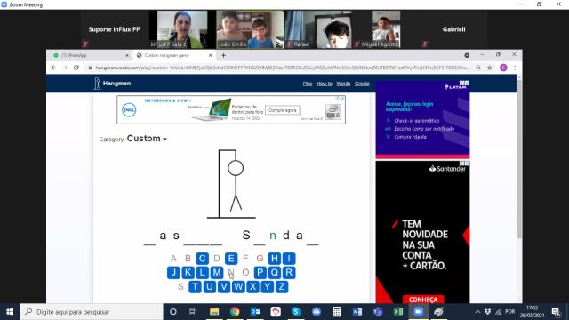569x320 pixels.
Task: Open the browser three-dot menu
Action: [x=515, y=68]
